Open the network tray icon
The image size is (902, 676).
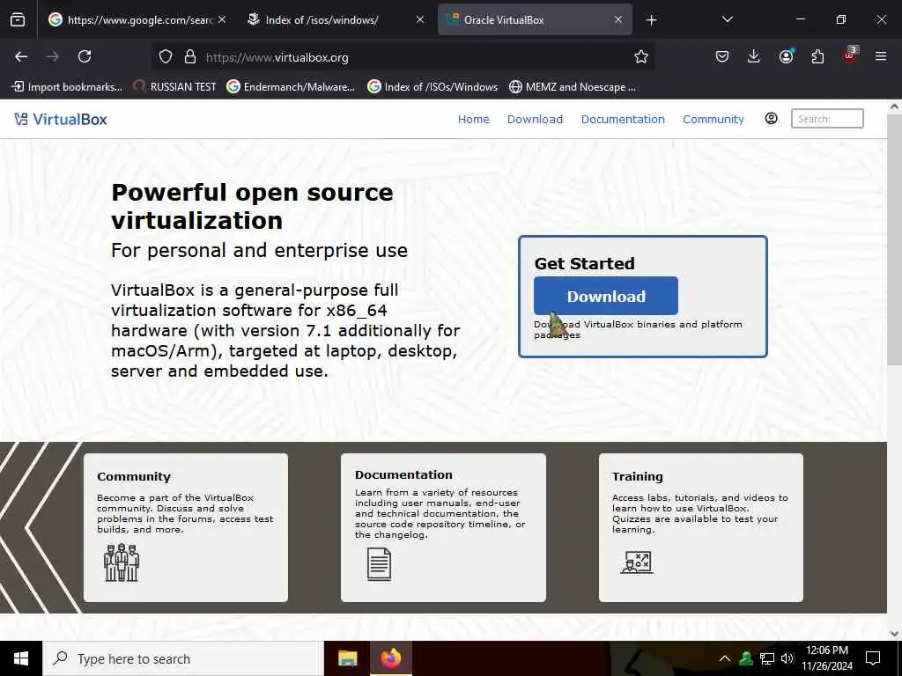click(767, 658)
